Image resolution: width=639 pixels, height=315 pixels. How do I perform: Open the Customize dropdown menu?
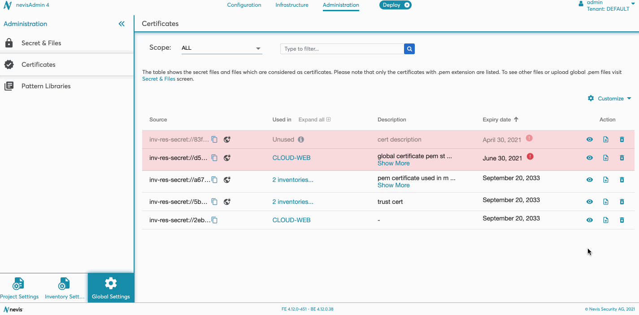pos(610,99)
